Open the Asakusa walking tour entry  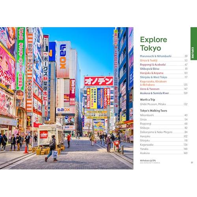point(164,153)
